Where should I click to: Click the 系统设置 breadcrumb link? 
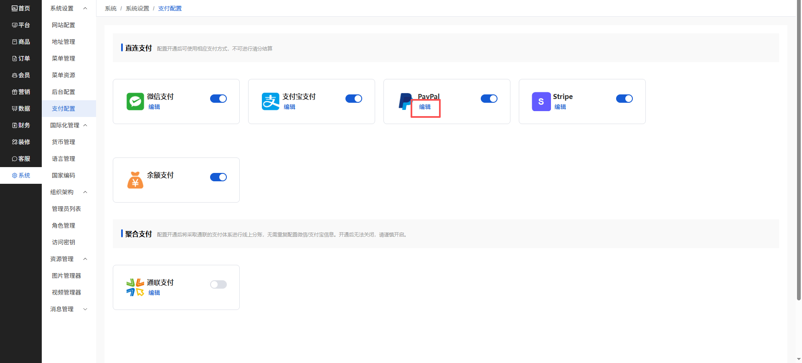pos(137,8)
